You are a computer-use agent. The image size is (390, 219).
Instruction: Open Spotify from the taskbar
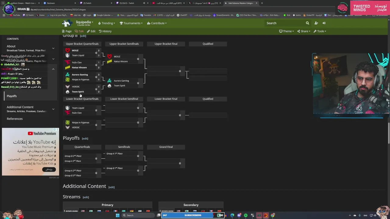(246, 215)
